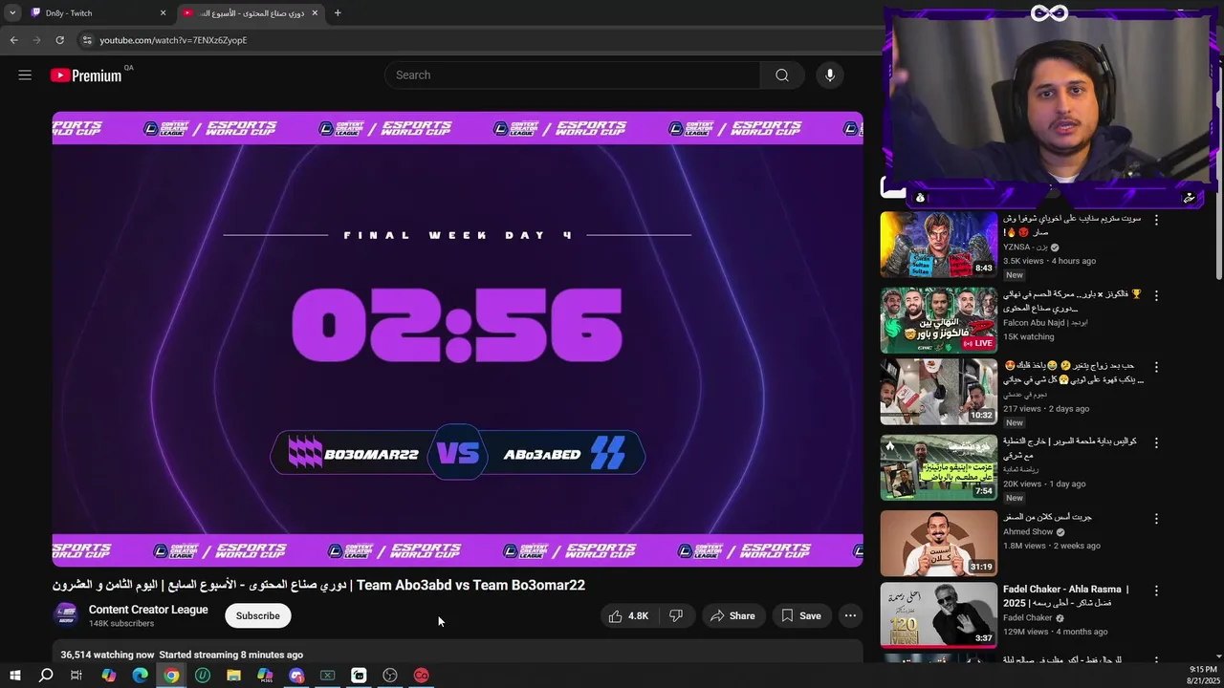Open options menu for YZNSA video
Viewport: 1224px width, 688px height.
pos(1156,220)
